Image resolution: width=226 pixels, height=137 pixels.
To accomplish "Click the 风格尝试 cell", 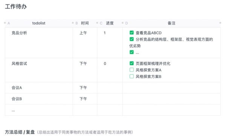I will (x=39, y=70).
